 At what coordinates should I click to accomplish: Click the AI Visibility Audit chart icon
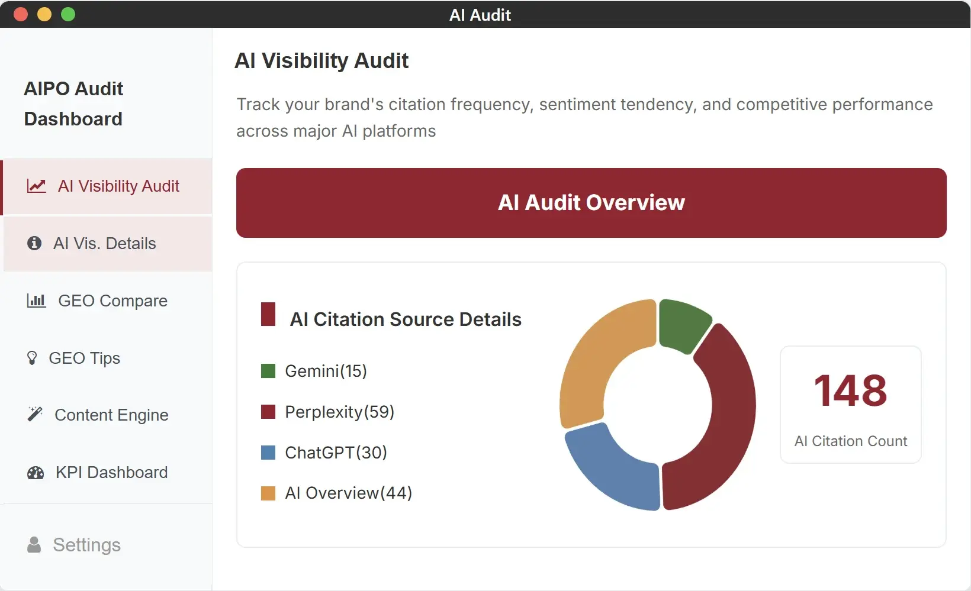point(36,186)
